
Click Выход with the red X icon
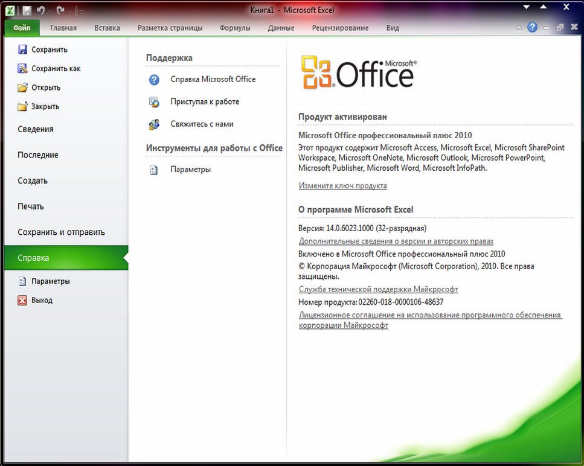point(42,300)
